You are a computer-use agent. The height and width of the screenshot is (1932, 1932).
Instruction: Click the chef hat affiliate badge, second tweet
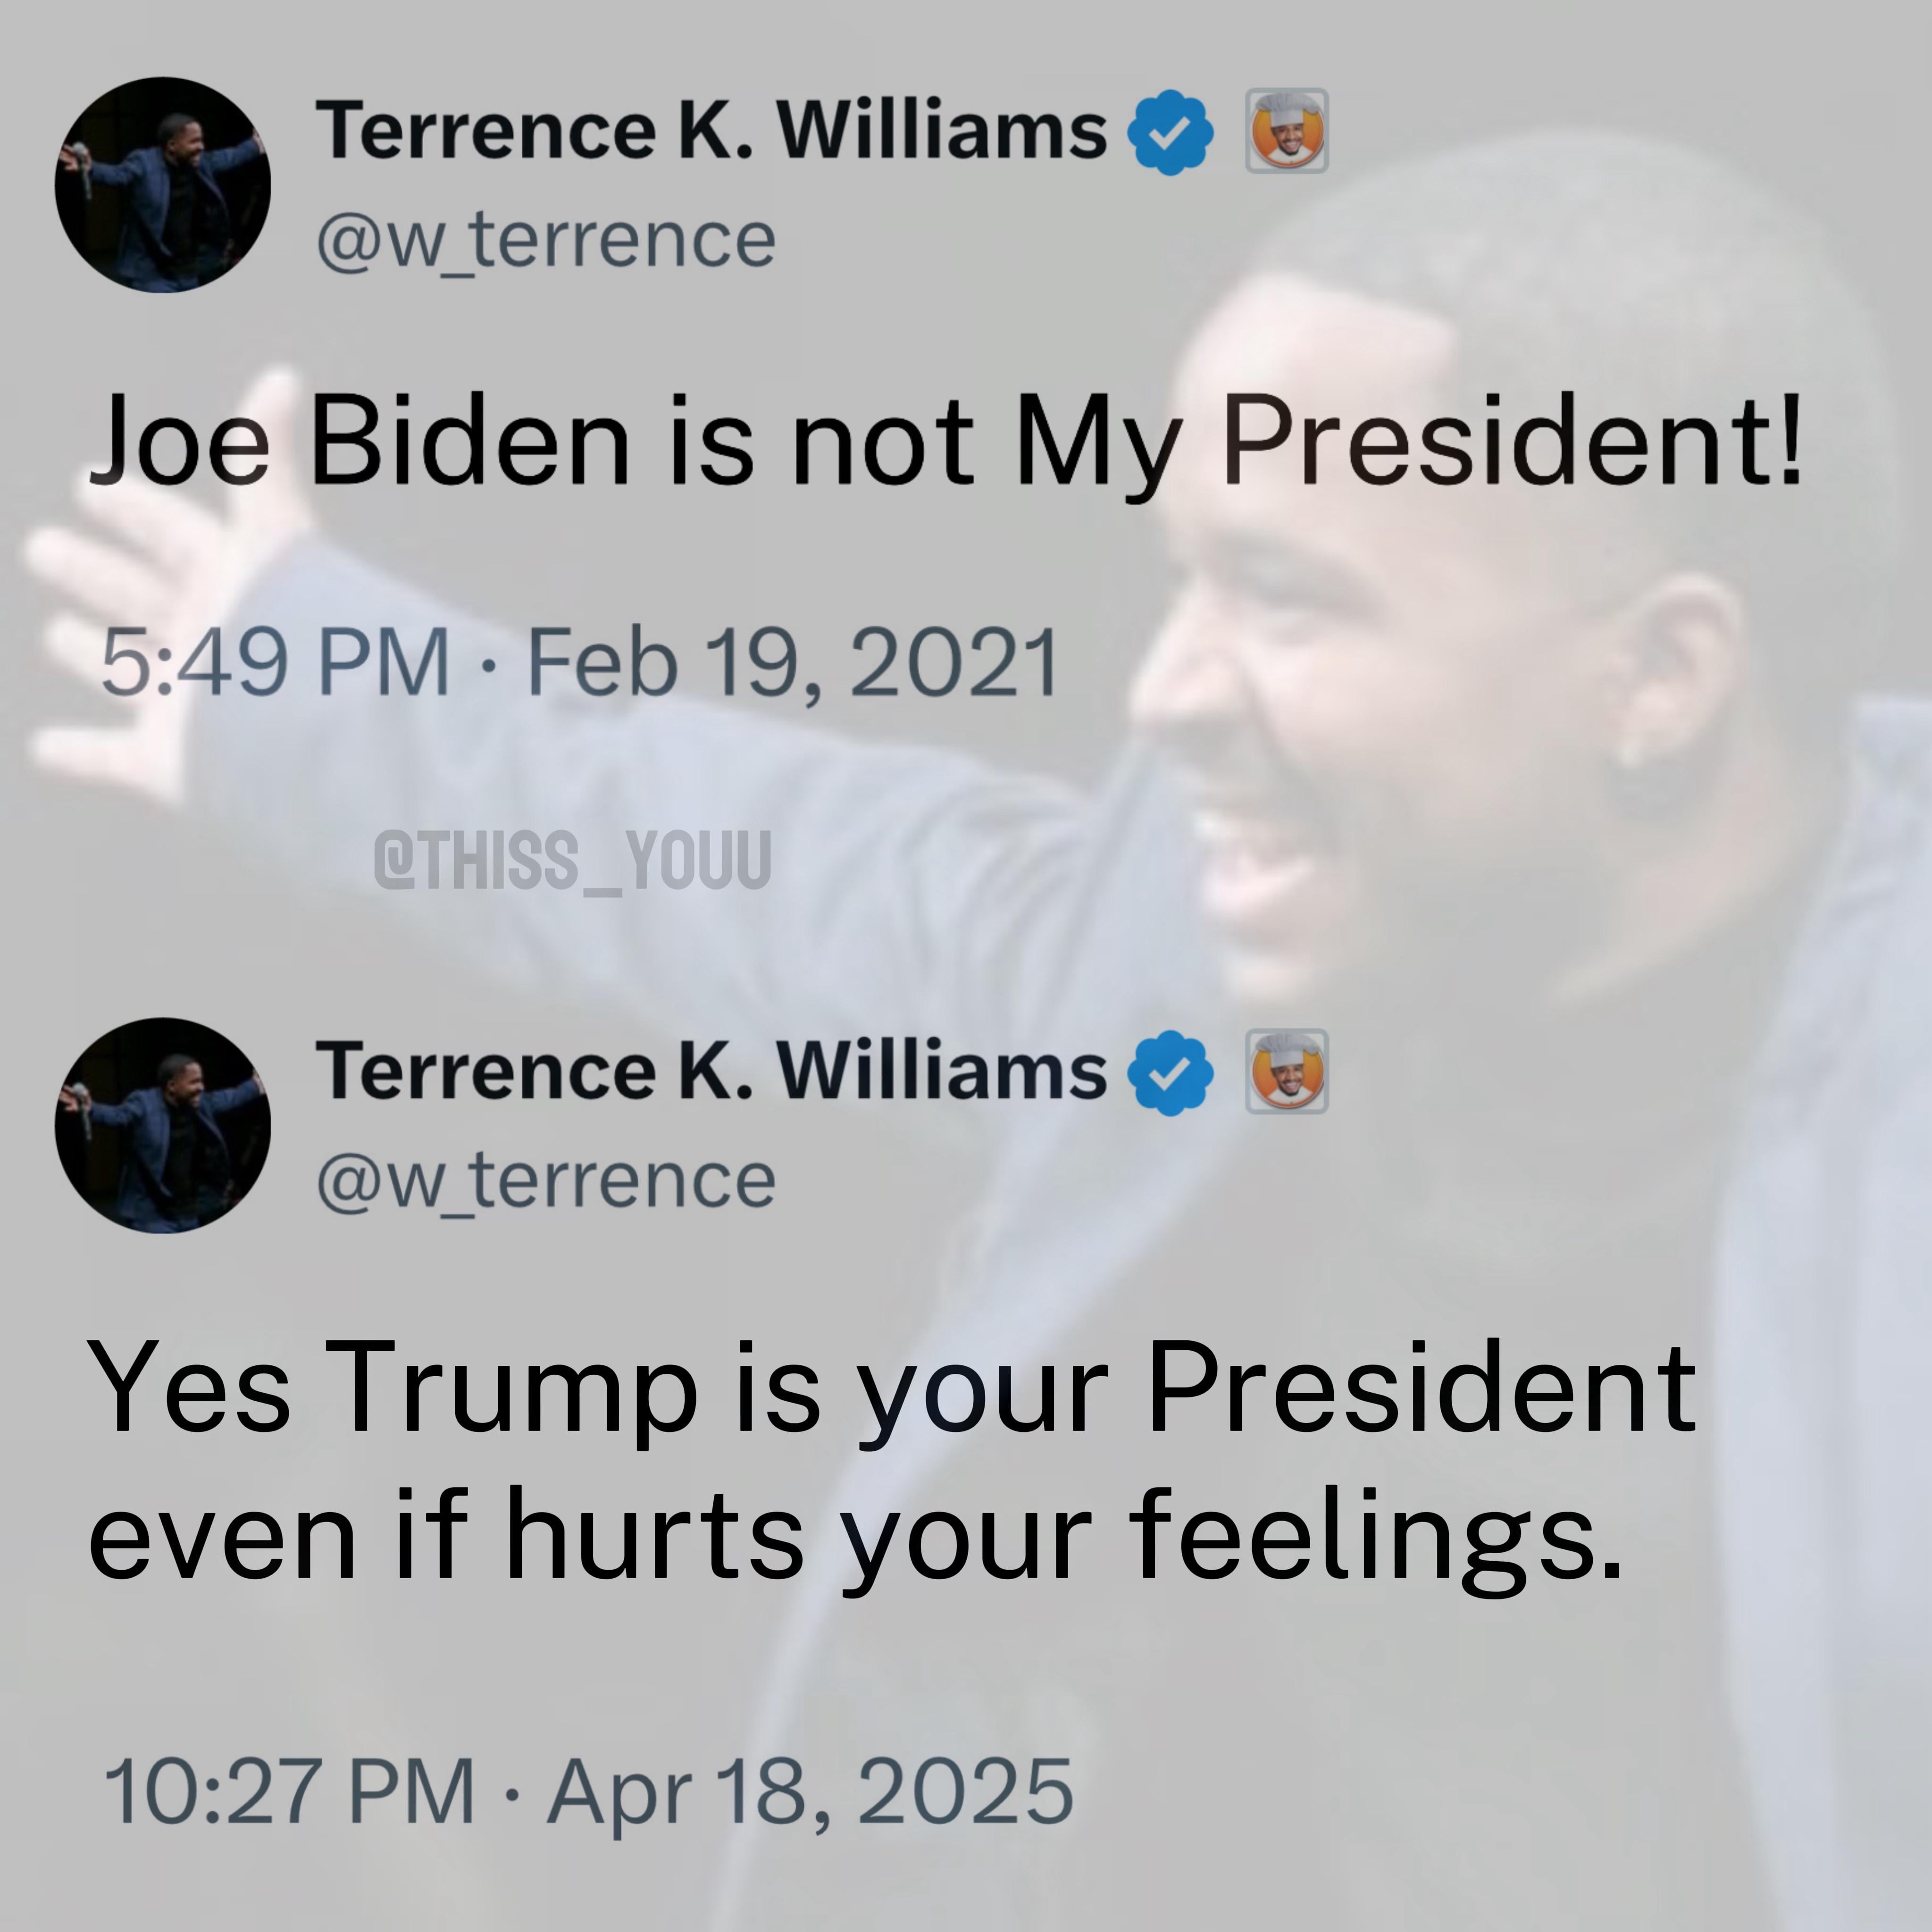click(x=1286, y=1070)
